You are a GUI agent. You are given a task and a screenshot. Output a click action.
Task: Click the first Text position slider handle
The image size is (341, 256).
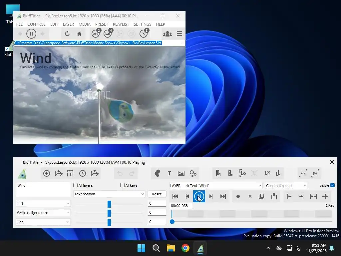tap(109, 204)
